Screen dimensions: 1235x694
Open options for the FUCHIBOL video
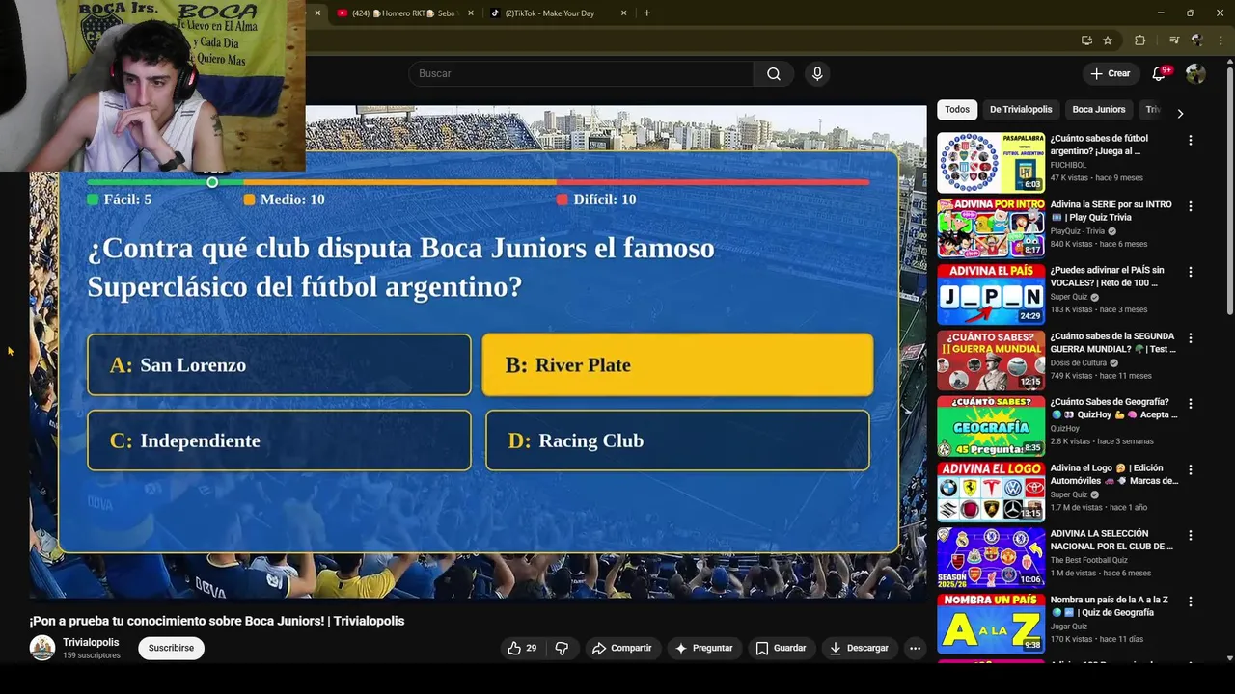point(1190,140)
